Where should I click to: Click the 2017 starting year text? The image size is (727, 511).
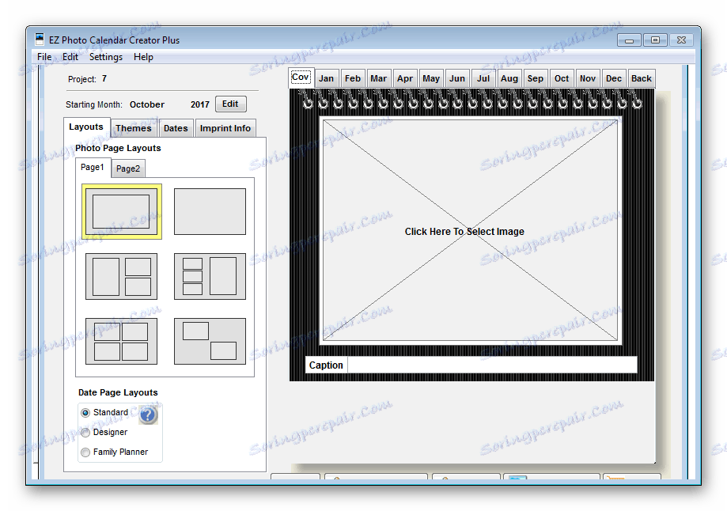pos(200,104)
